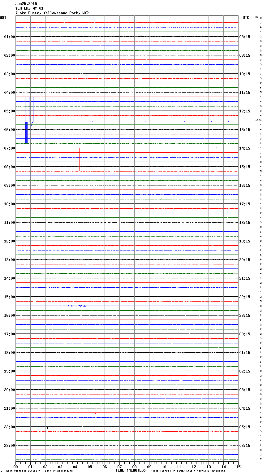Image resolution: width=263 pixels, height=475 pixels.
Task: Select the 02:00 MST time label
Action: click(9, 55)
